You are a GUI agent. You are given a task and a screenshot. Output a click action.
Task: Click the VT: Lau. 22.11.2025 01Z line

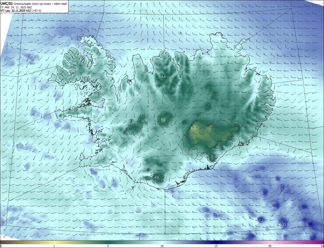[15, 11]
